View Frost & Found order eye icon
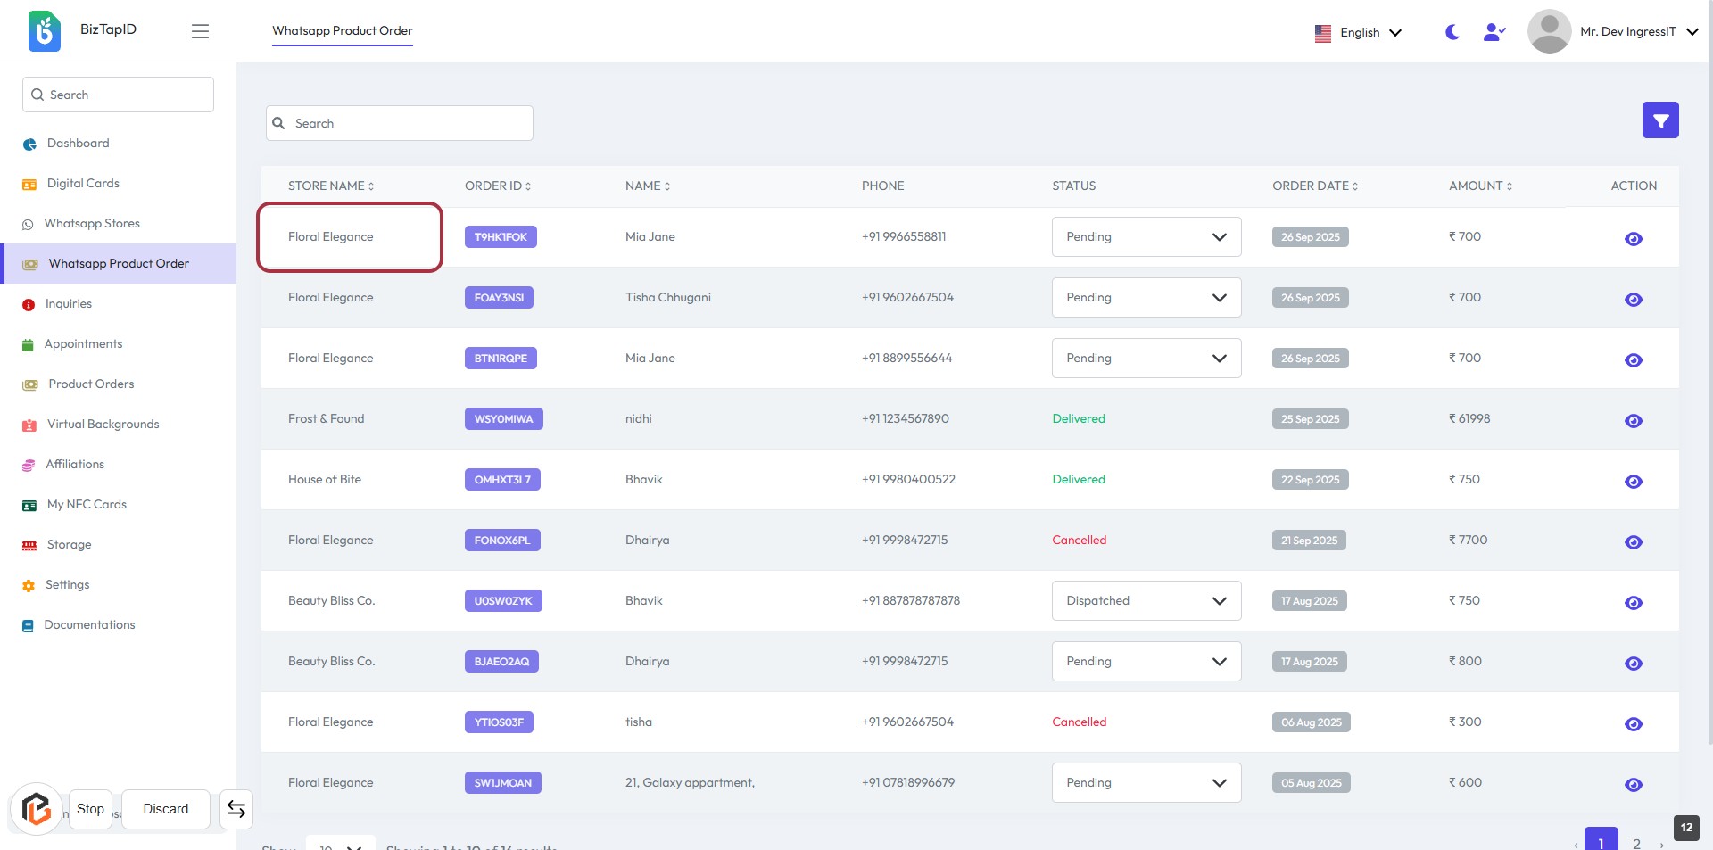The image size is (1713, 850). [x=1633, y=421]
